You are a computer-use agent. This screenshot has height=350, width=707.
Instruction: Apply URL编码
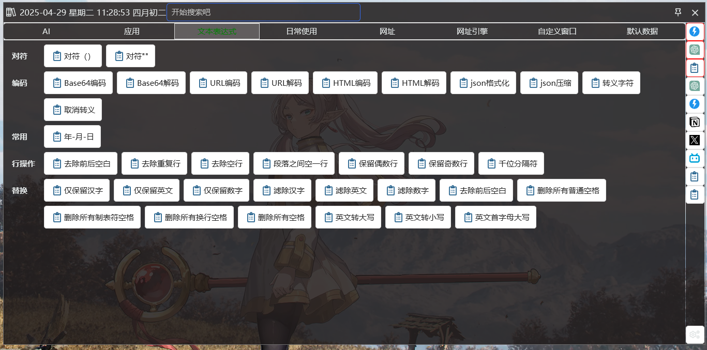[x=219, y=83]
